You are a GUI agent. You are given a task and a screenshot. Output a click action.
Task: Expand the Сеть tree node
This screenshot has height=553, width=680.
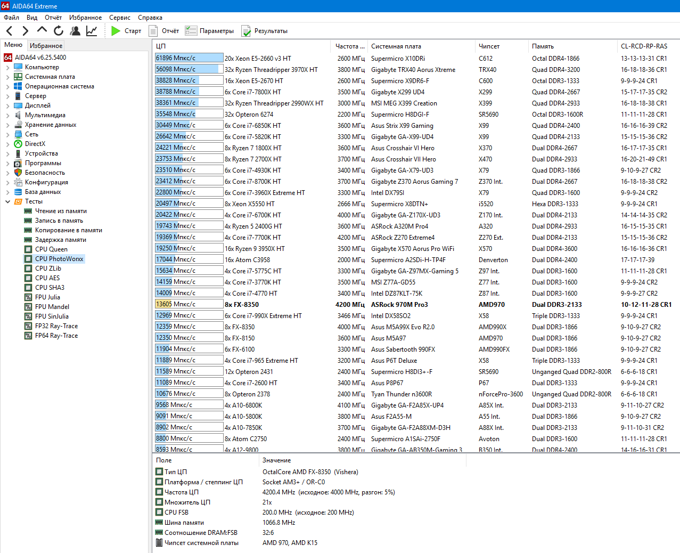tap(7, 135)
